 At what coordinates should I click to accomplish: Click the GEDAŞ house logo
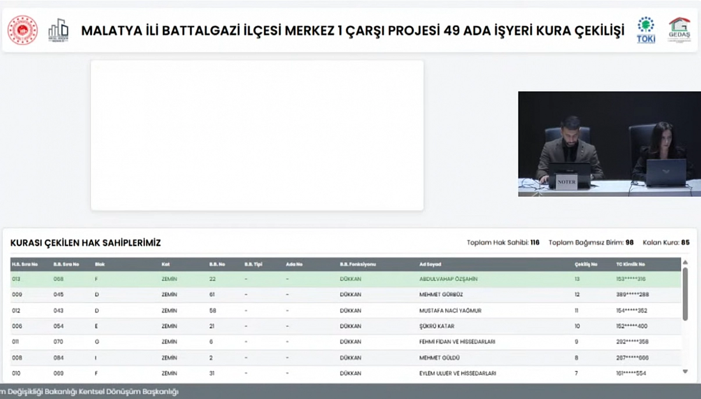point(679,30)
